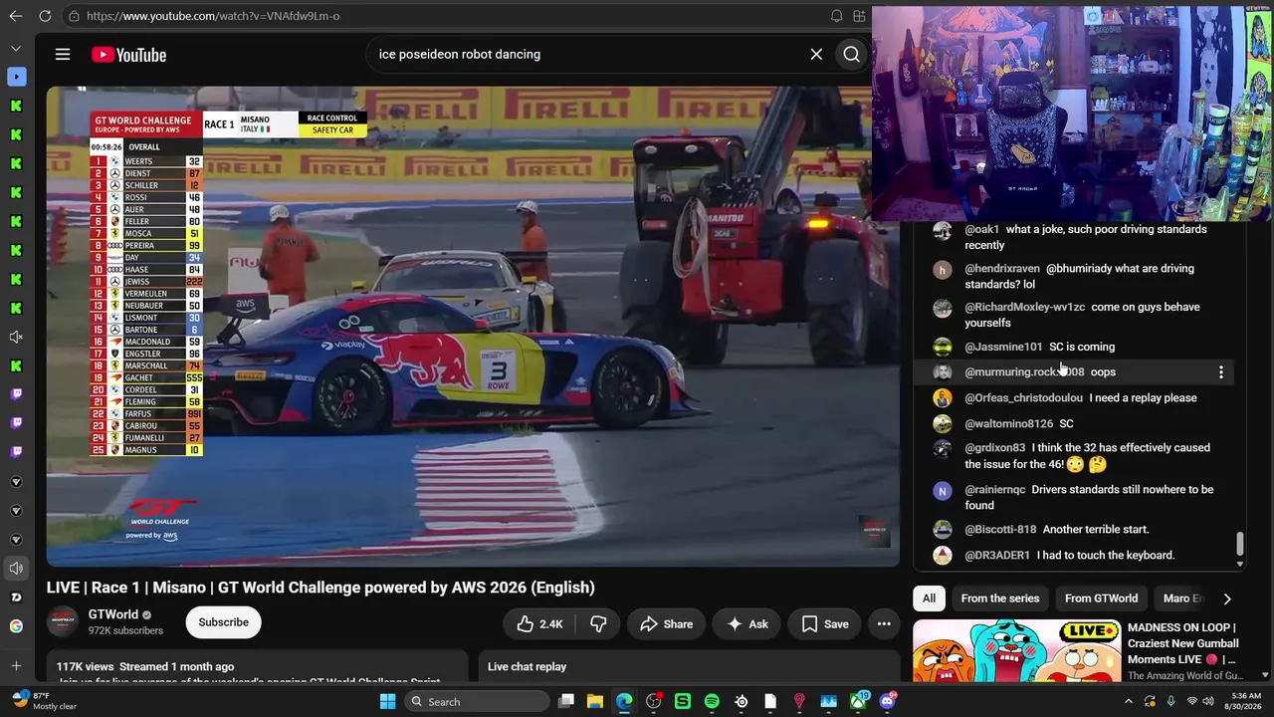Save the video to a playlist
1274x717 pixels.
[825, 624]
